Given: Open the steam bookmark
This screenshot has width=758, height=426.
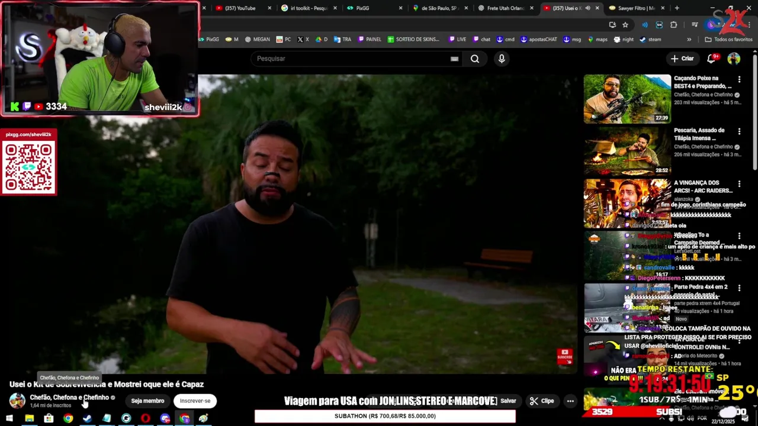Looking at the screenshot, I should (x=650, y=40).
